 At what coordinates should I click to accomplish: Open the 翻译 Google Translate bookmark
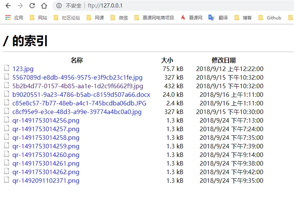(x=218, y=18)
